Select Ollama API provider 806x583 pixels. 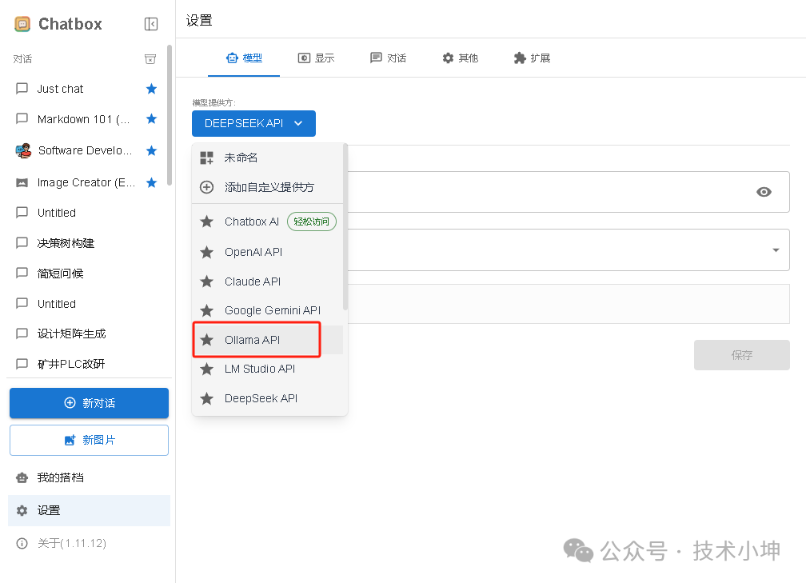point(267,340)
